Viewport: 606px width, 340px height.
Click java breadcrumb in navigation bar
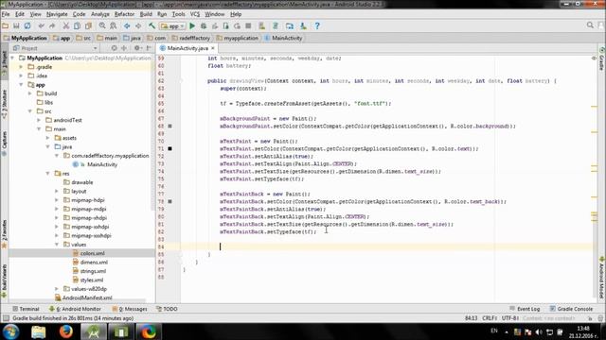[133, 38]
